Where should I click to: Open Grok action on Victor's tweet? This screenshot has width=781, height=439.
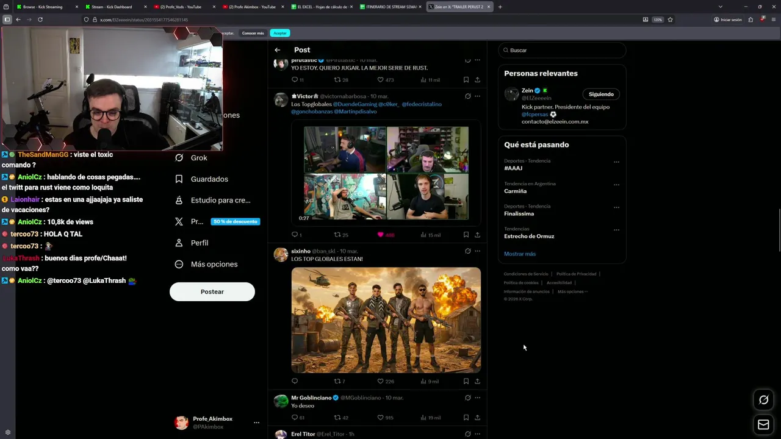click(x=468, y=96)
